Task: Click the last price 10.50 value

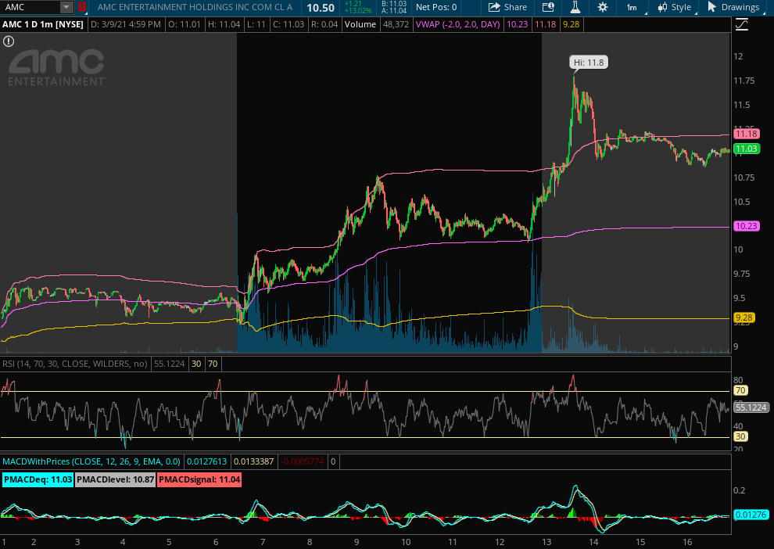Action: pos(321,8)
